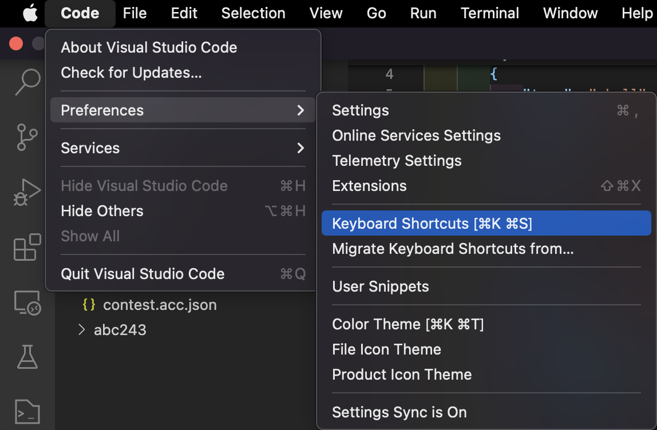657x430 pixels.
Task: Open the Remote Explorer view
Action: 27,302
